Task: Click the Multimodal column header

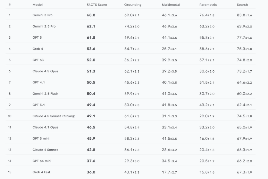Action: 170,5
